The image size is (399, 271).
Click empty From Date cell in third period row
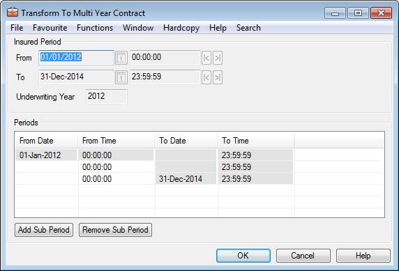pos(46,179)
